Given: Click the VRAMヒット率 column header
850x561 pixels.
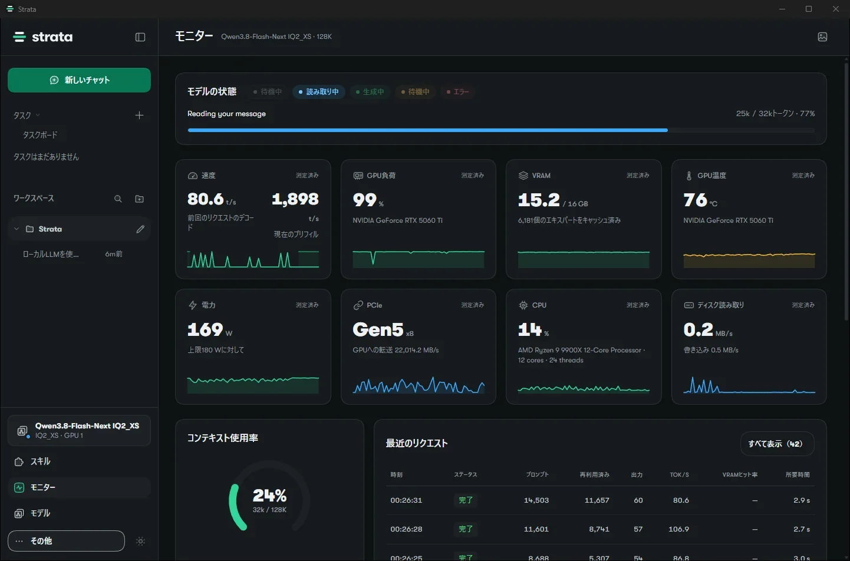Looking at the screenshot, I should [x=740, y=474].
